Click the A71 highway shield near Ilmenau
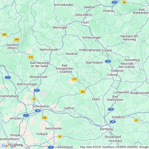149x149 pixels. click(x=114, y=2)
